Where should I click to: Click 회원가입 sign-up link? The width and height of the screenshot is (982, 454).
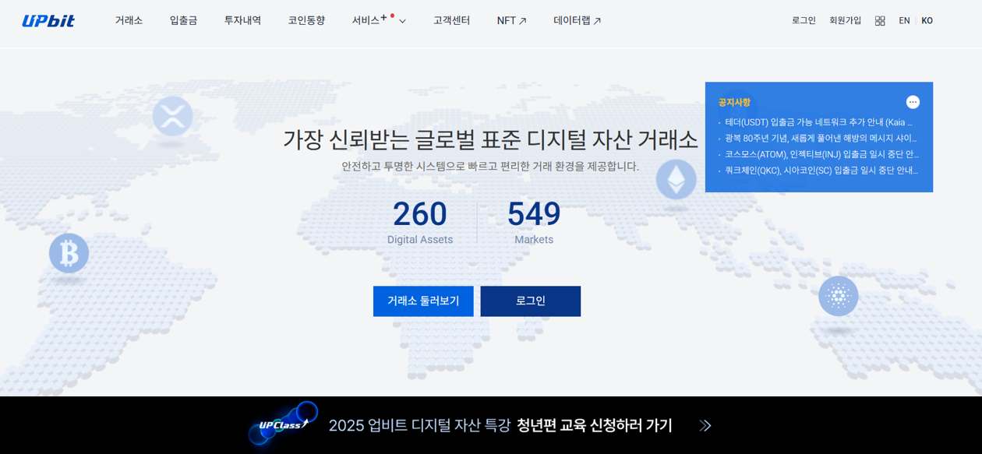(845, 20)
